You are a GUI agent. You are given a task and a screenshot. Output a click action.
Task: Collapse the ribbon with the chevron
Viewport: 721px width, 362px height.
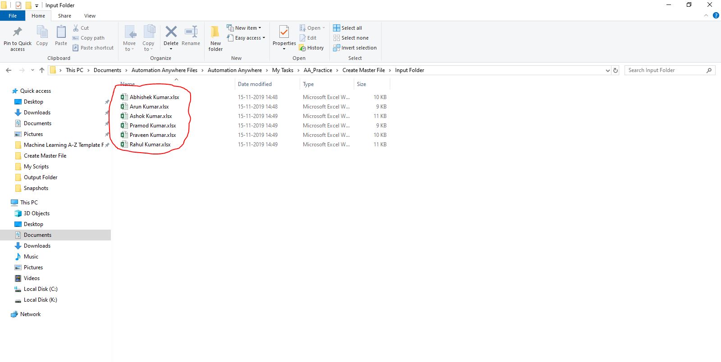point(706,15)
